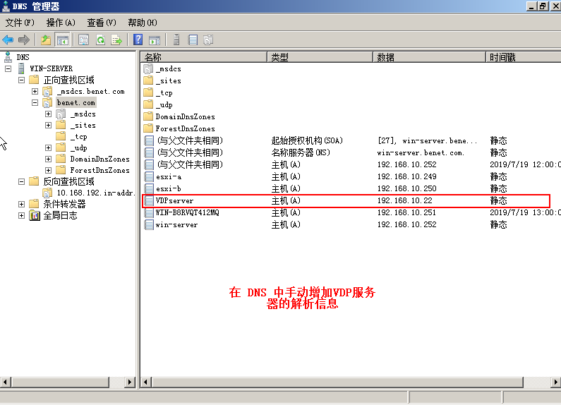This screenshot has width=561, height=405.
Task: Open Help via blue question mark icon
Action: pos(138,40)
